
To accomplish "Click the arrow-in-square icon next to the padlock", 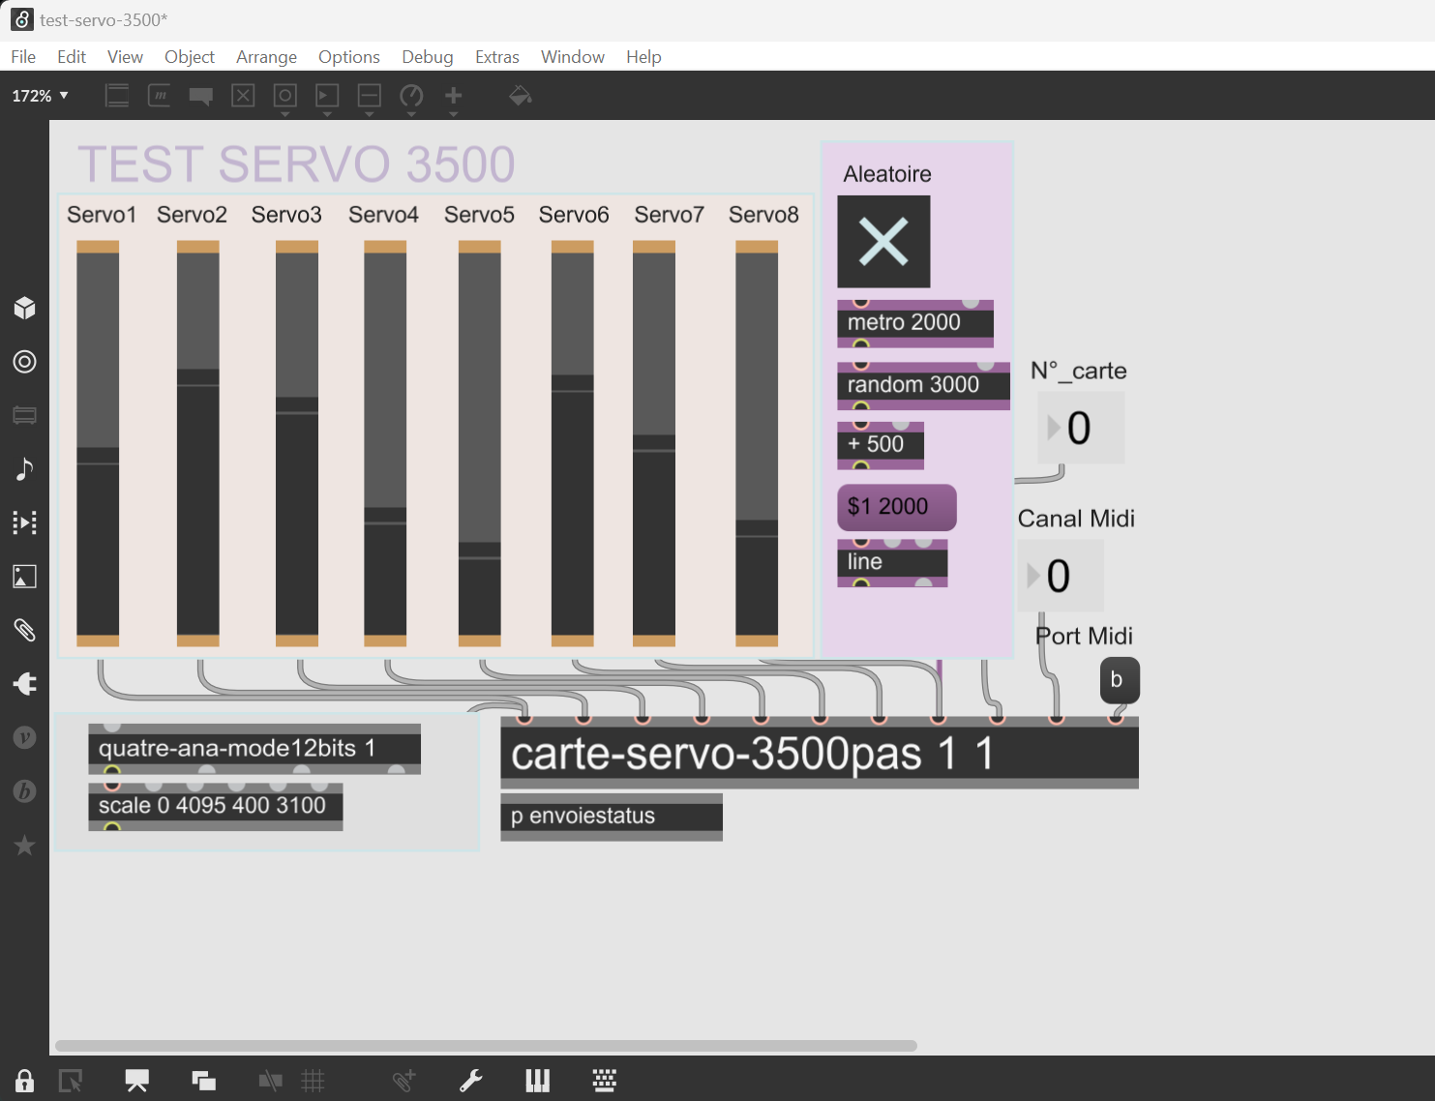I will (71, 1081).
